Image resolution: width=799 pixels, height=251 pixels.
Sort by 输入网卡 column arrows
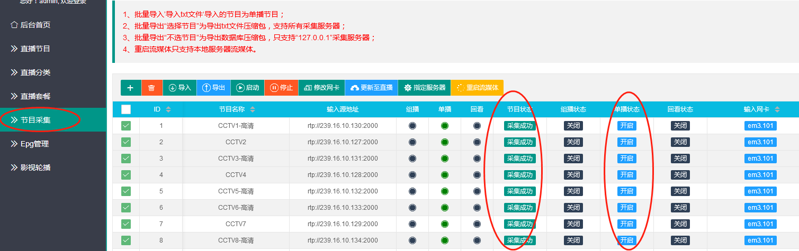tap(777, 109)
